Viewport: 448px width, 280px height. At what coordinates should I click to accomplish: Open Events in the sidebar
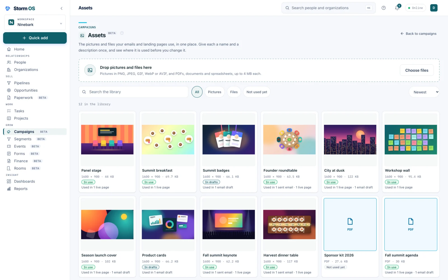point(35,146)
